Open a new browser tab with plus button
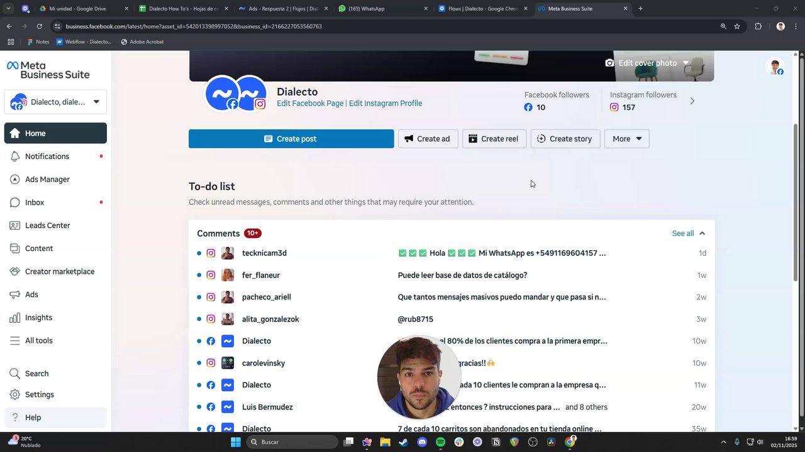Image resolution: width=805 pixels, height=452 pixels. pos(640,9)
